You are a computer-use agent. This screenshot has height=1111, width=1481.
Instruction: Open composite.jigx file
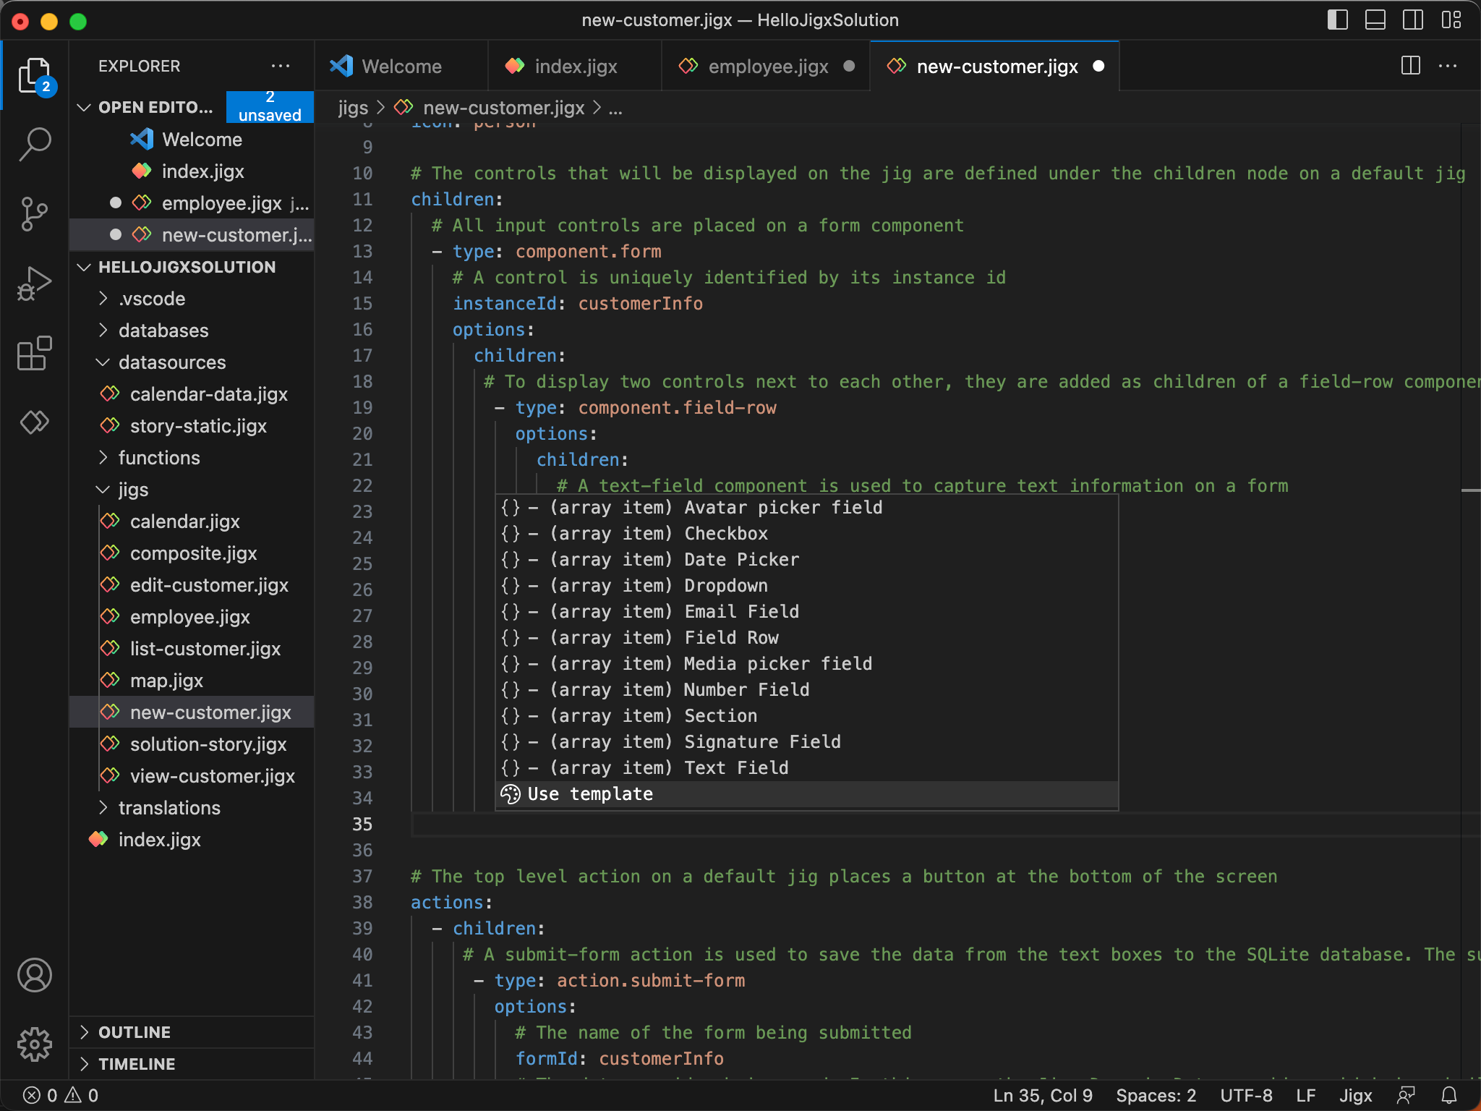[x=192, y=553]
